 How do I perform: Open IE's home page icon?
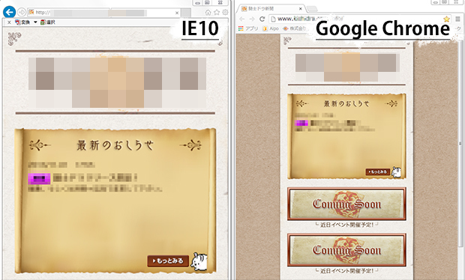[208, 13]
